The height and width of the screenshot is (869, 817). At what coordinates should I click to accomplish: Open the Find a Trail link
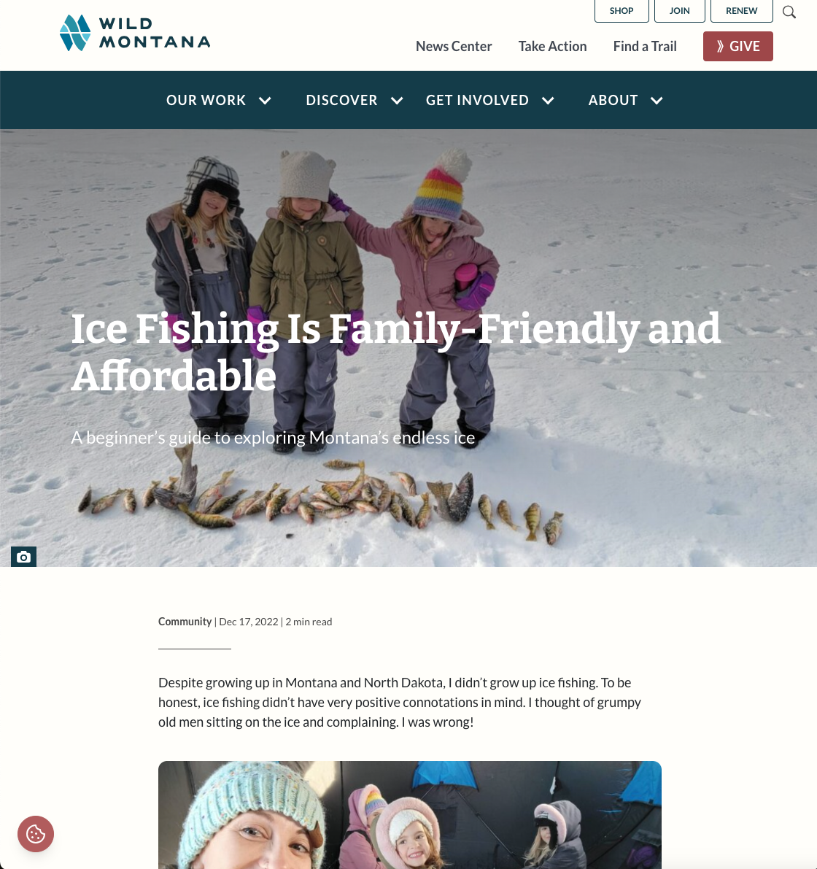click(x=645, y=47)
